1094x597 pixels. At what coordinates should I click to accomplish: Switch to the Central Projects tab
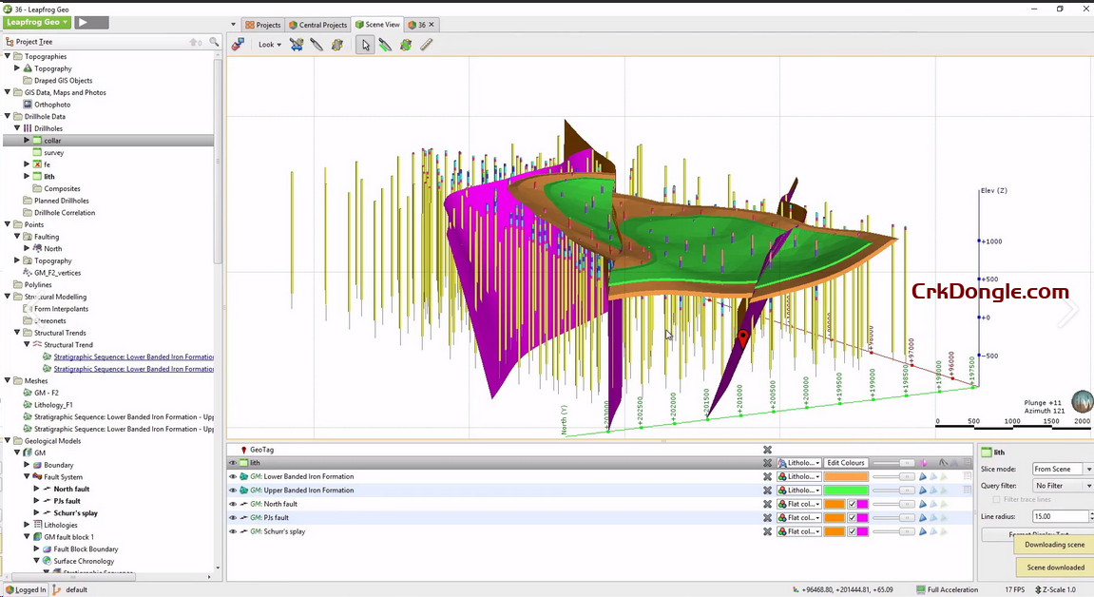point(317,25)
